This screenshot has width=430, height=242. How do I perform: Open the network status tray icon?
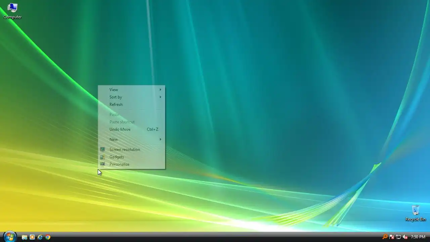[x=398, y=237]
